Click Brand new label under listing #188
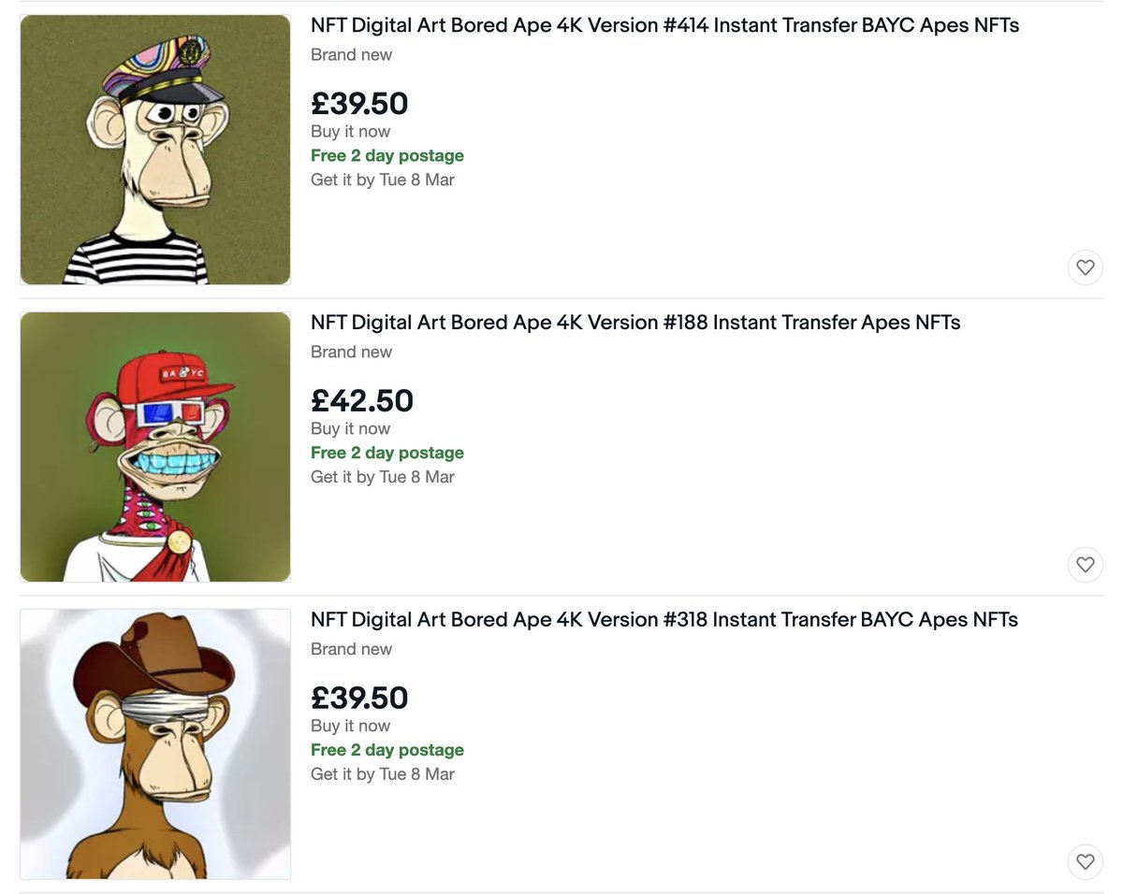The width and height of the screenshot is (1123, 894). click(x=351, y=353)
